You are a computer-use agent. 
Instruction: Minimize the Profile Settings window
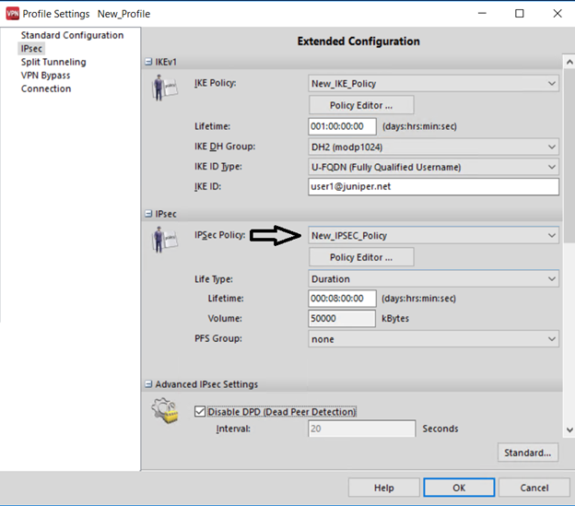pos(482,14)
